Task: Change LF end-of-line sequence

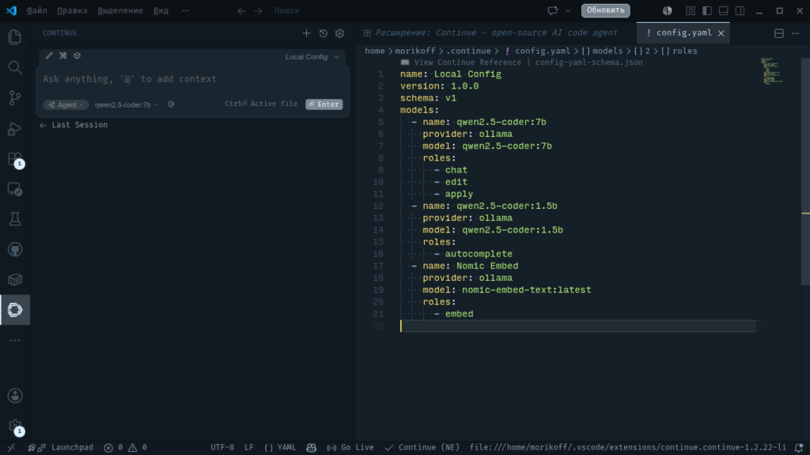Action: 249,448
